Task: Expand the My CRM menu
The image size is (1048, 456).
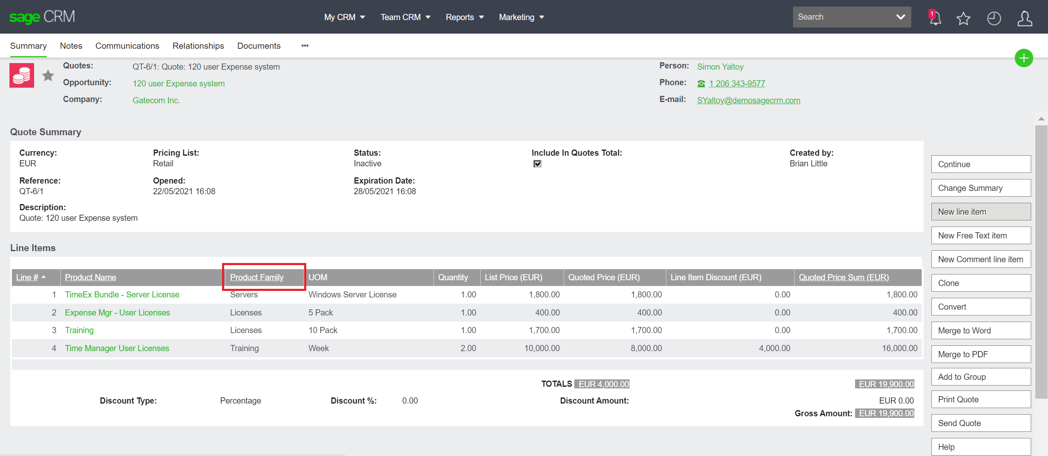Action: tap(344, 17)
